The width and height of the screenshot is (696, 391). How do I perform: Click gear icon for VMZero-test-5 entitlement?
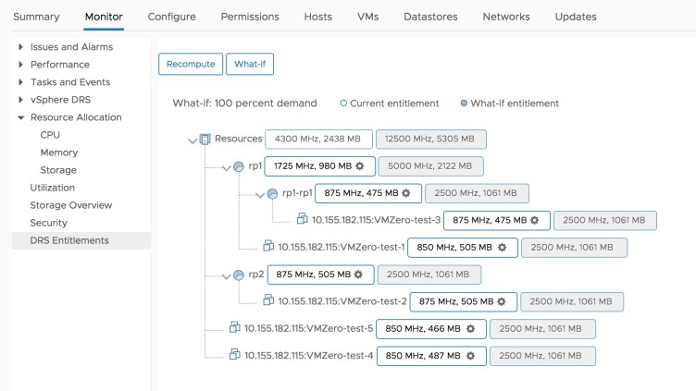pyautogui.click(x=470, y=328)
